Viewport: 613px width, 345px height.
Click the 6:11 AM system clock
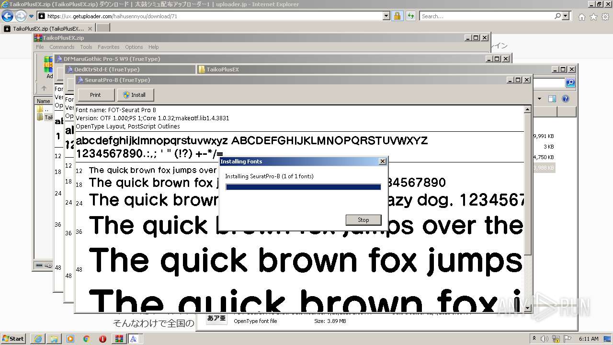click(589, 339)
